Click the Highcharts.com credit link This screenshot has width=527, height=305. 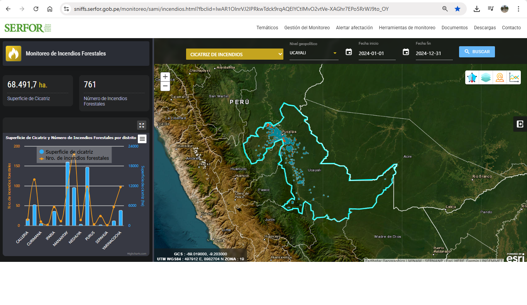[137, 253]
